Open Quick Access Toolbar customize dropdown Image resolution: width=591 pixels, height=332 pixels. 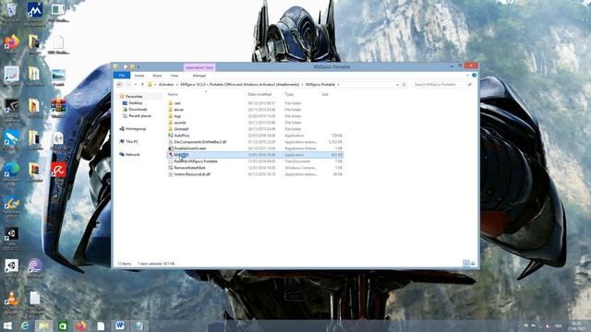coord(139,67)
